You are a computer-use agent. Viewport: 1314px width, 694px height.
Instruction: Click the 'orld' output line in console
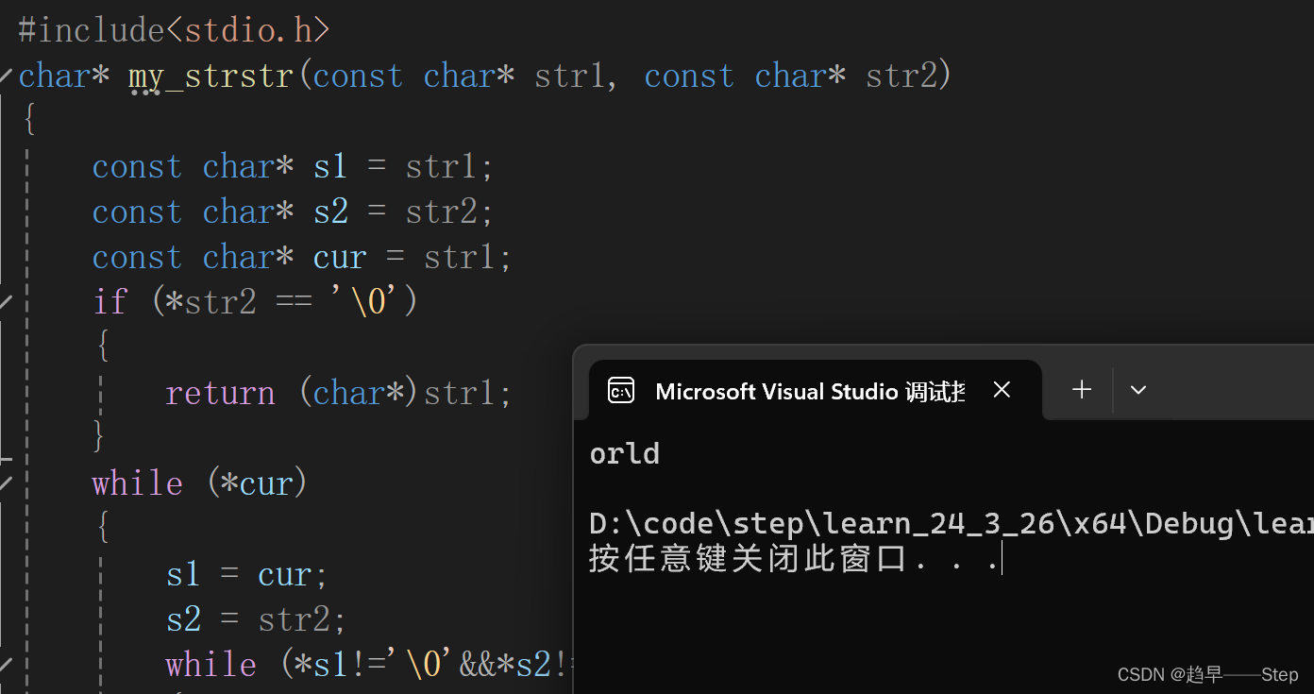coord(624,453)
